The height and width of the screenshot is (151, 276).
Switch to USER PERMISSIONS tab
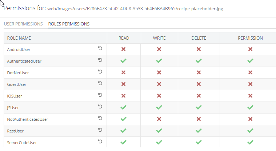point(23,24)
